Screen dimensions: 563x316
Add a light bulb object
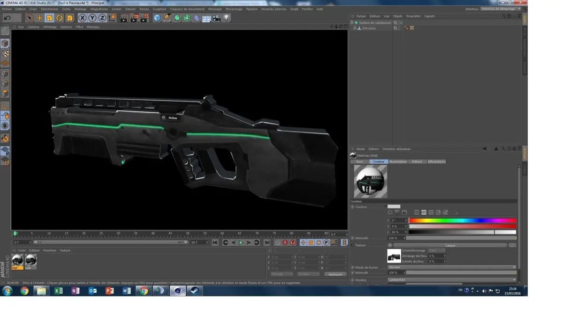[227, 18]
